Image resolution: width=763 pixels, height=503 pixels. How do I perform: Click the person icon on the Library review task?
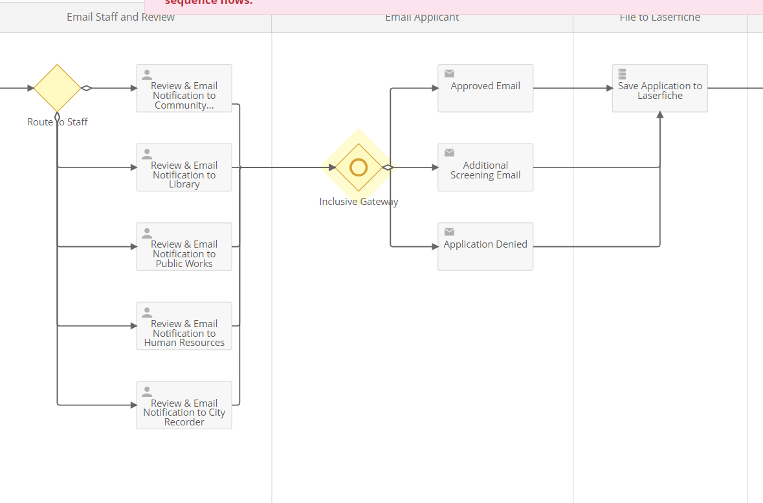click(x=147, y=154)
